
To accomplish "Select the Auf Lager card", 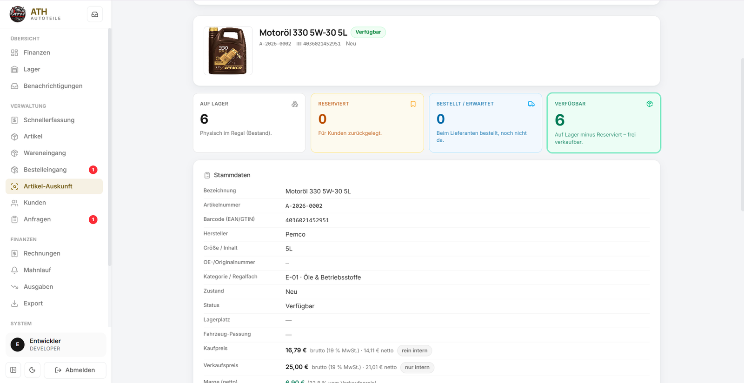I will point(249,123).
